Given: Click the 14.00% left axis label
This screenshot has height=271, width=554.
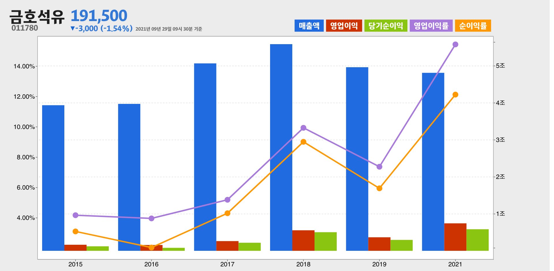Looking at the screenshot, I should click(24, 66).
